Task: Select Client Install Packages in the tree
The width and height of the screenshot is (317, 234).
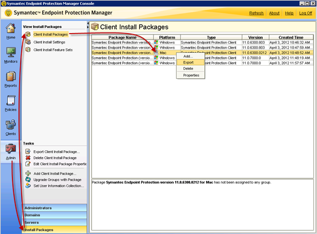Action: (51, 34)
